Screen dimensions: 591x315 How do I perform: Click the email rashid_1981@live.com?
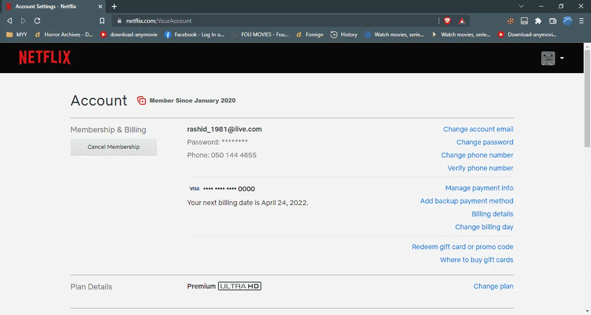225,129
